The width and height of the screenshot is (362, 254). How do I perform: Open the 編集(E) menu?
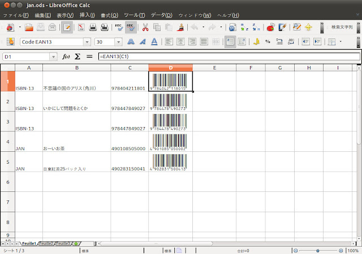pos(43,15)
